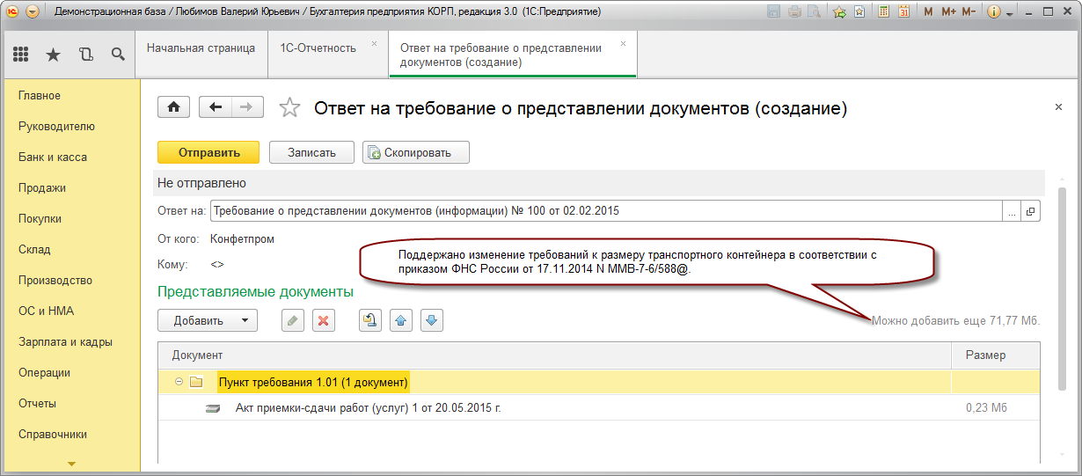Viewport: 1082px width, 476px height.
Task: Select the Акт приемки-сдачи работ row
Action: pos(368,408)
